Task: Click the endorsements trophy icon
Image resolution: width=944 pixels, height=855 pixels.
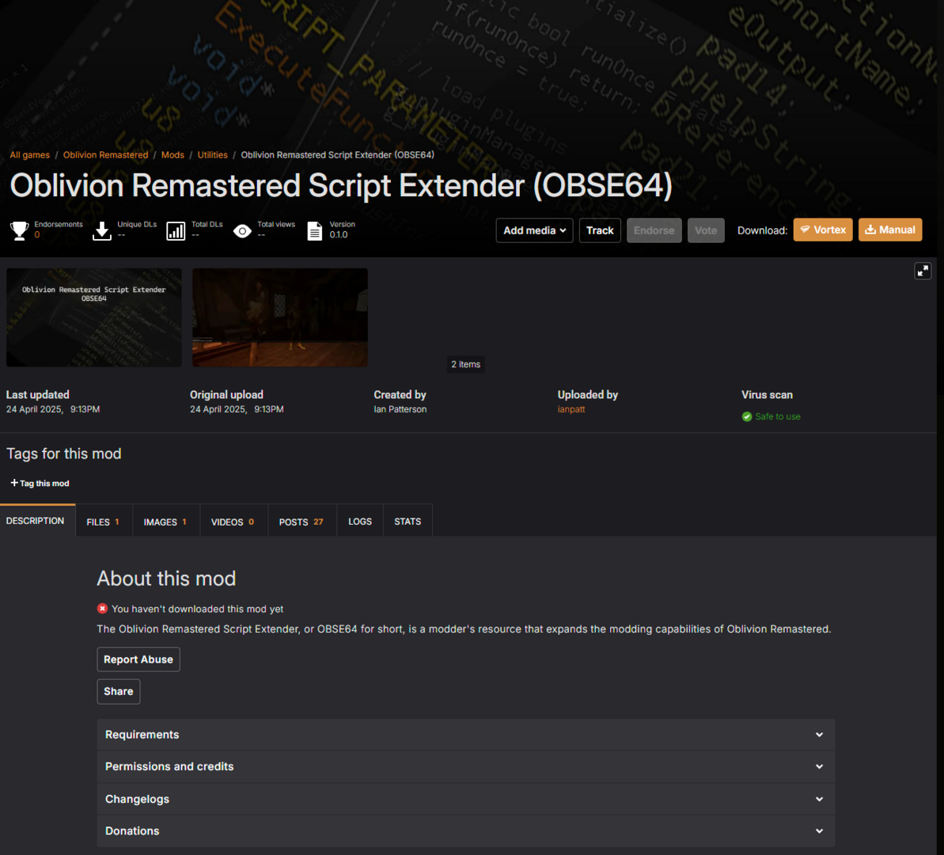Action: tap(19, 231)
